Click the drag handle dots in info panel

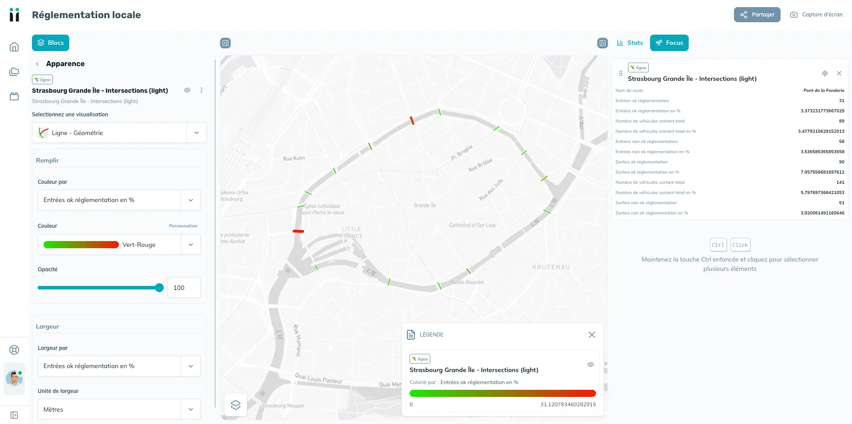[x=621, y=73]
